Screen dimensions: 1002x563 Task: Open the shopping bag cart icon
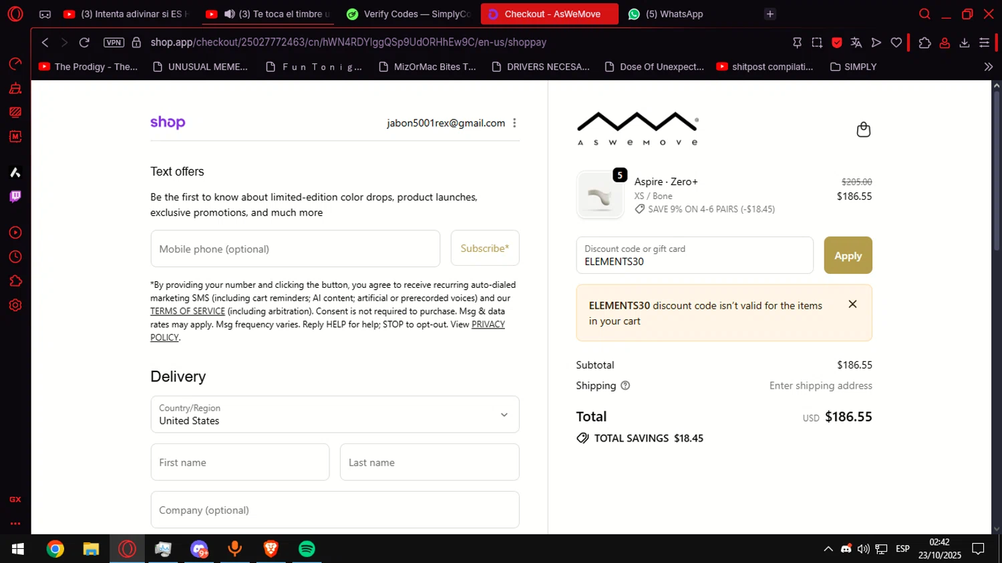coord(863,129)
